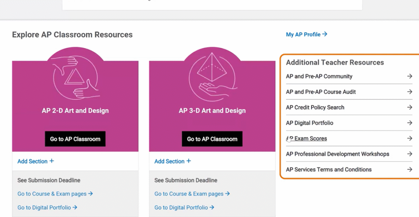Go to AP Classroom for 3-D Art and Design
419x217 pixels.
212,139
